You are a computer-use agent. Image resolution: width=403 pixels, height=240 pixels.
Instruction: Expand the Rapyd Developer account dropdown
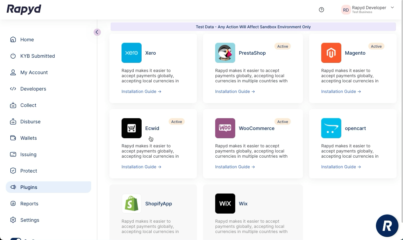[392, 8]
